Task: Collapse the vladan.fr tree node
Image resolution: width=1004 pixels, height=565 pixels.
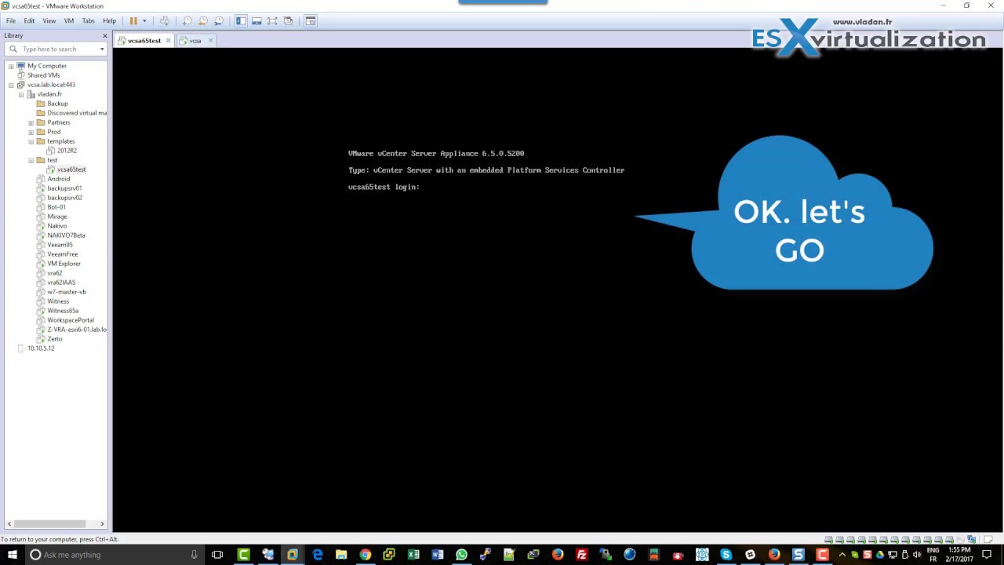Action: 21,94
